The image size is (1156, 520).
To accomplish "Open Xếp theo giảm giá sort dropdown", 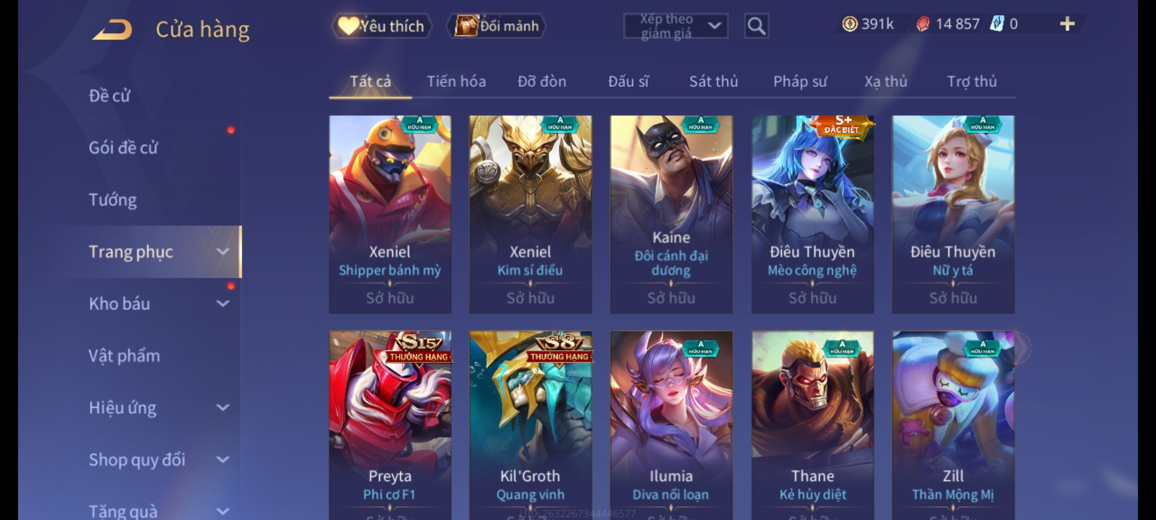I will tap(676, 26).
